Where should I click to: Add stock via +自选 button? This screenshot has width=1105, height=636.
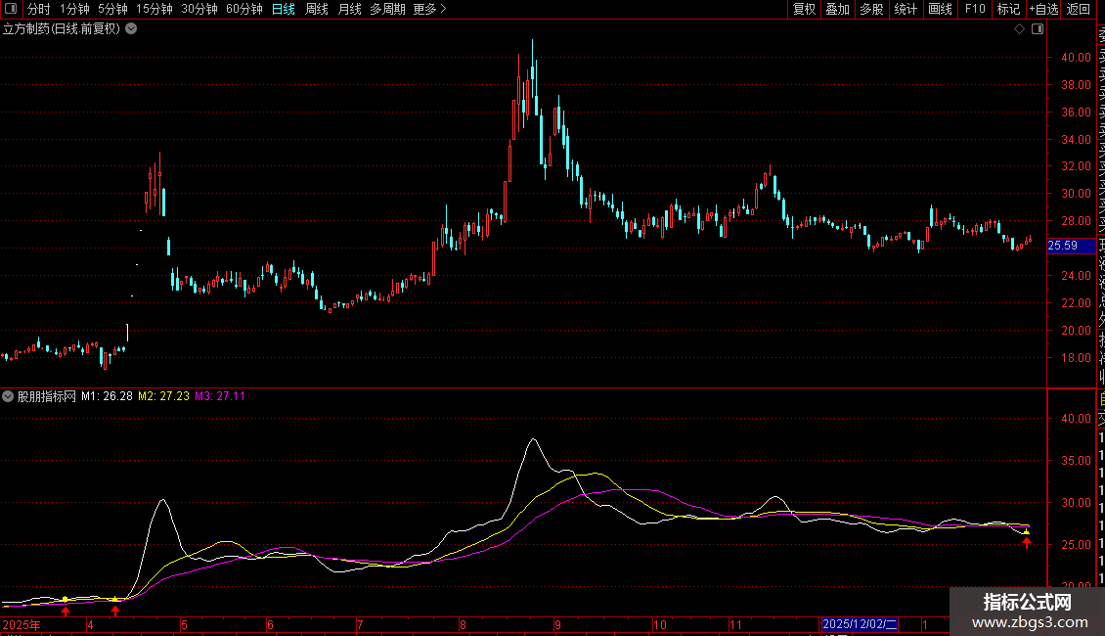click(1043, 9)
